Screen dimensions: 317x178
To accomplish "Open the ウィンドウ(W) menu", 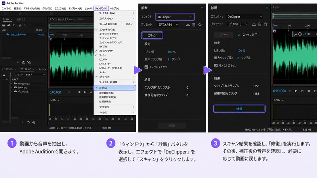I will [x=101, y=8].
